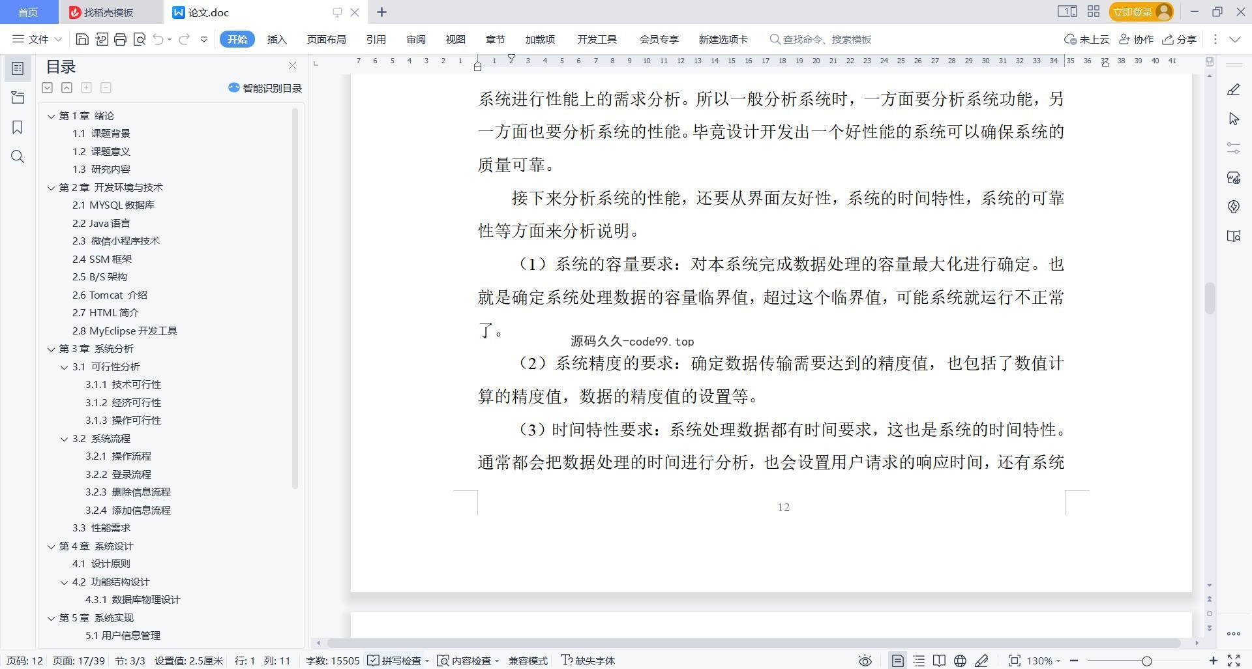1252x669 pixels.
Task: Open the find search sidebar icon
Action: (x=18, y=156)
